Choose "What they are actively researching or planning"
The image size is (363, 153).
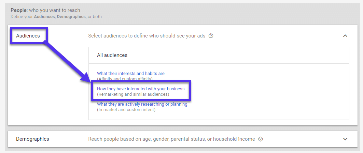pos(142,104)
